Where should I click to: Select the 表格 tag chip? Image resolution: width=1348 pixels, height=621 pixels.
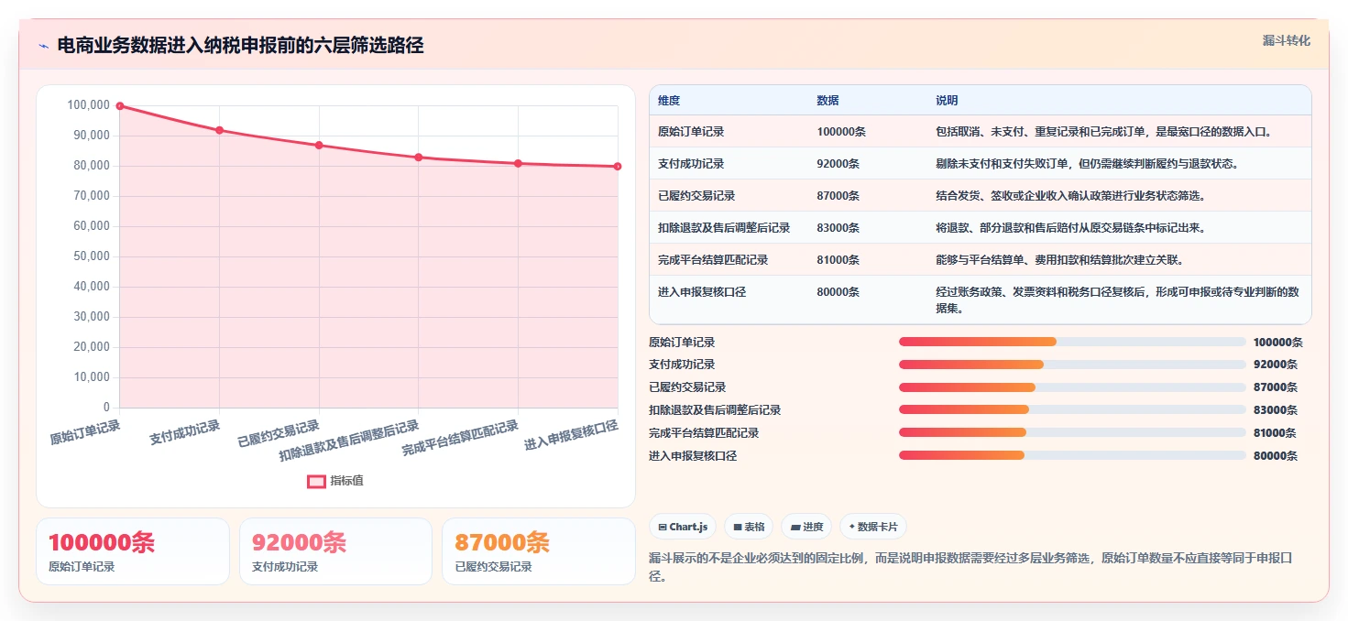pos(749,527)
